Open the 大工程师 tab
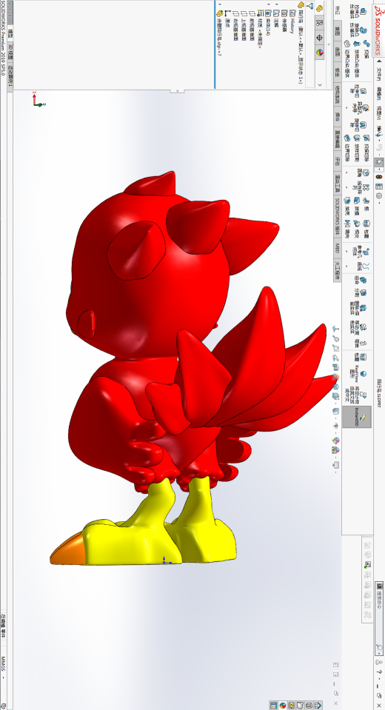 338,270
